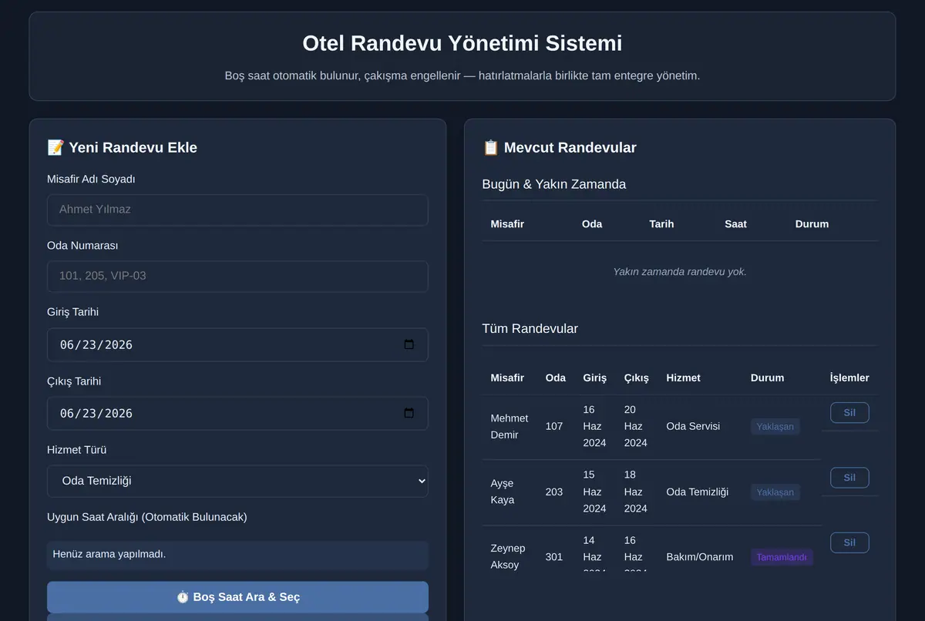Image resolution: width=925 pixels, height=621 pixels.
Task: Select guest name Ayşe Kaya
Action: (503, 492)
